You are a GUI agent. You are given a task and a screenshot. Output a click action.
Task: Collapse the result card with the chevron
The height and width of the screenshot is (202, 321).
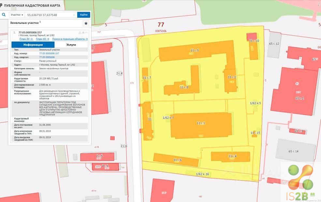pyautogui.click(x=87, y=33)
